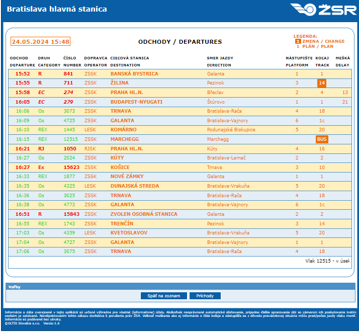Click the Voľby section header
359x333 pixels.
tap(14, 287)
